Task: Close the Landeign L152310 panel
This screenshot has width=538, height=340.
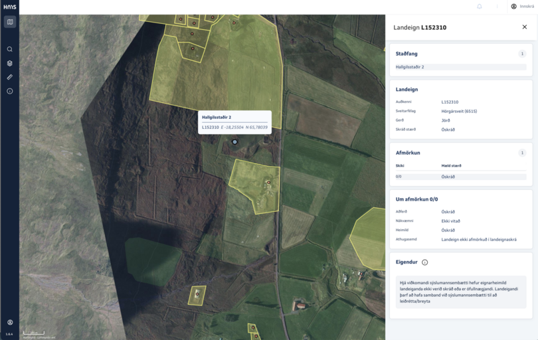Action: click(524, 27)
